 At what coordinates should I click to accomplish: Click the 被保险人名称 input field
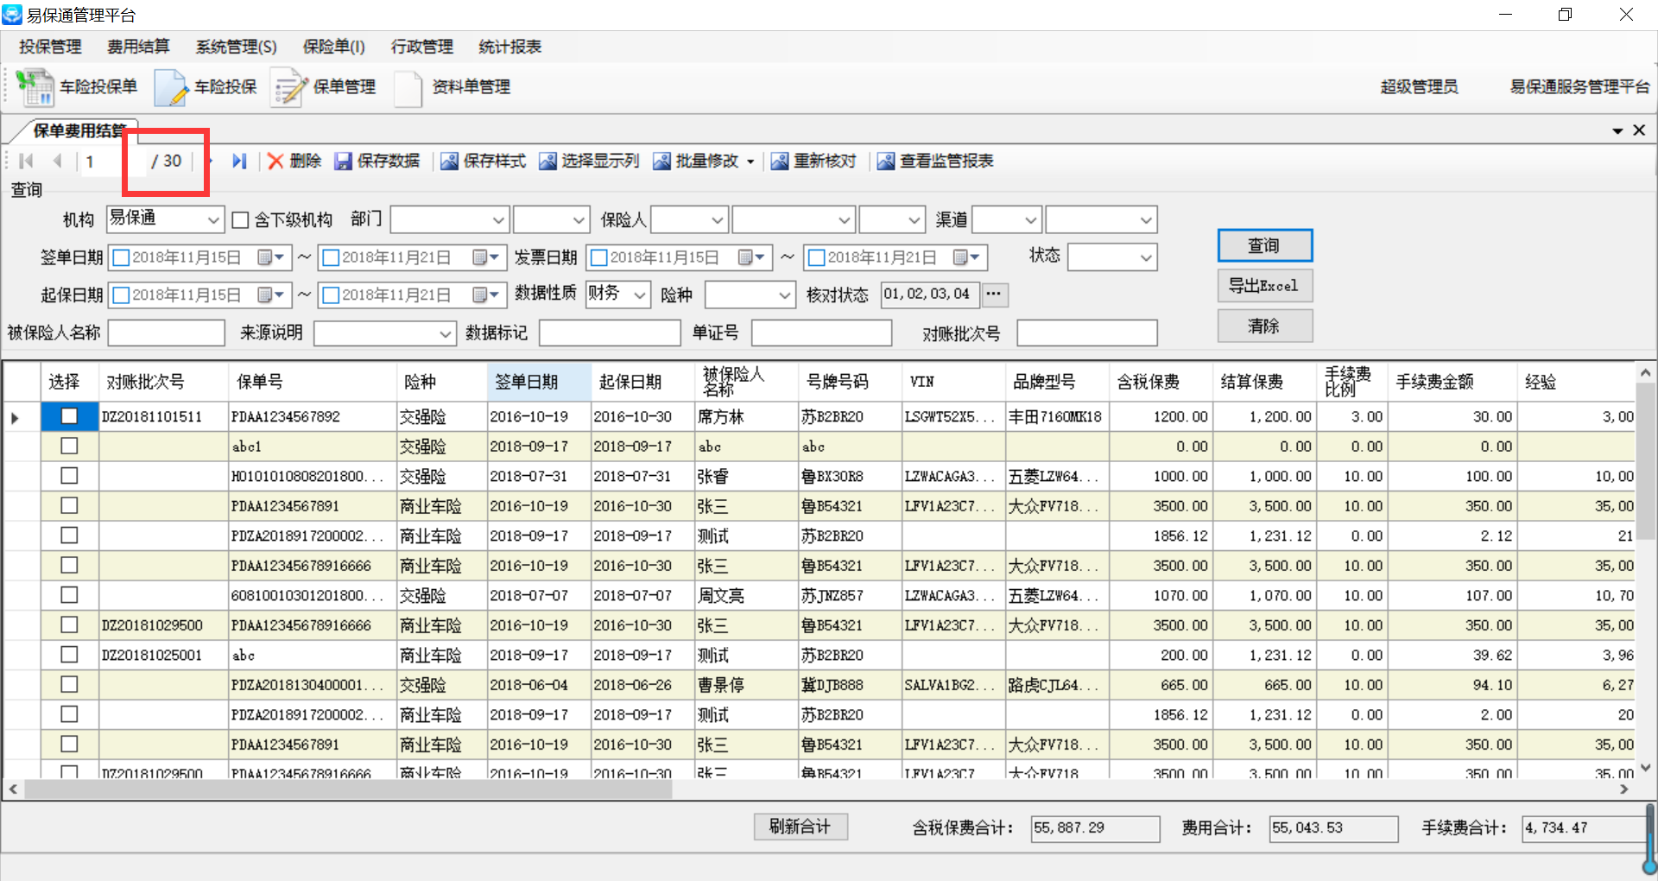point(166,333)
